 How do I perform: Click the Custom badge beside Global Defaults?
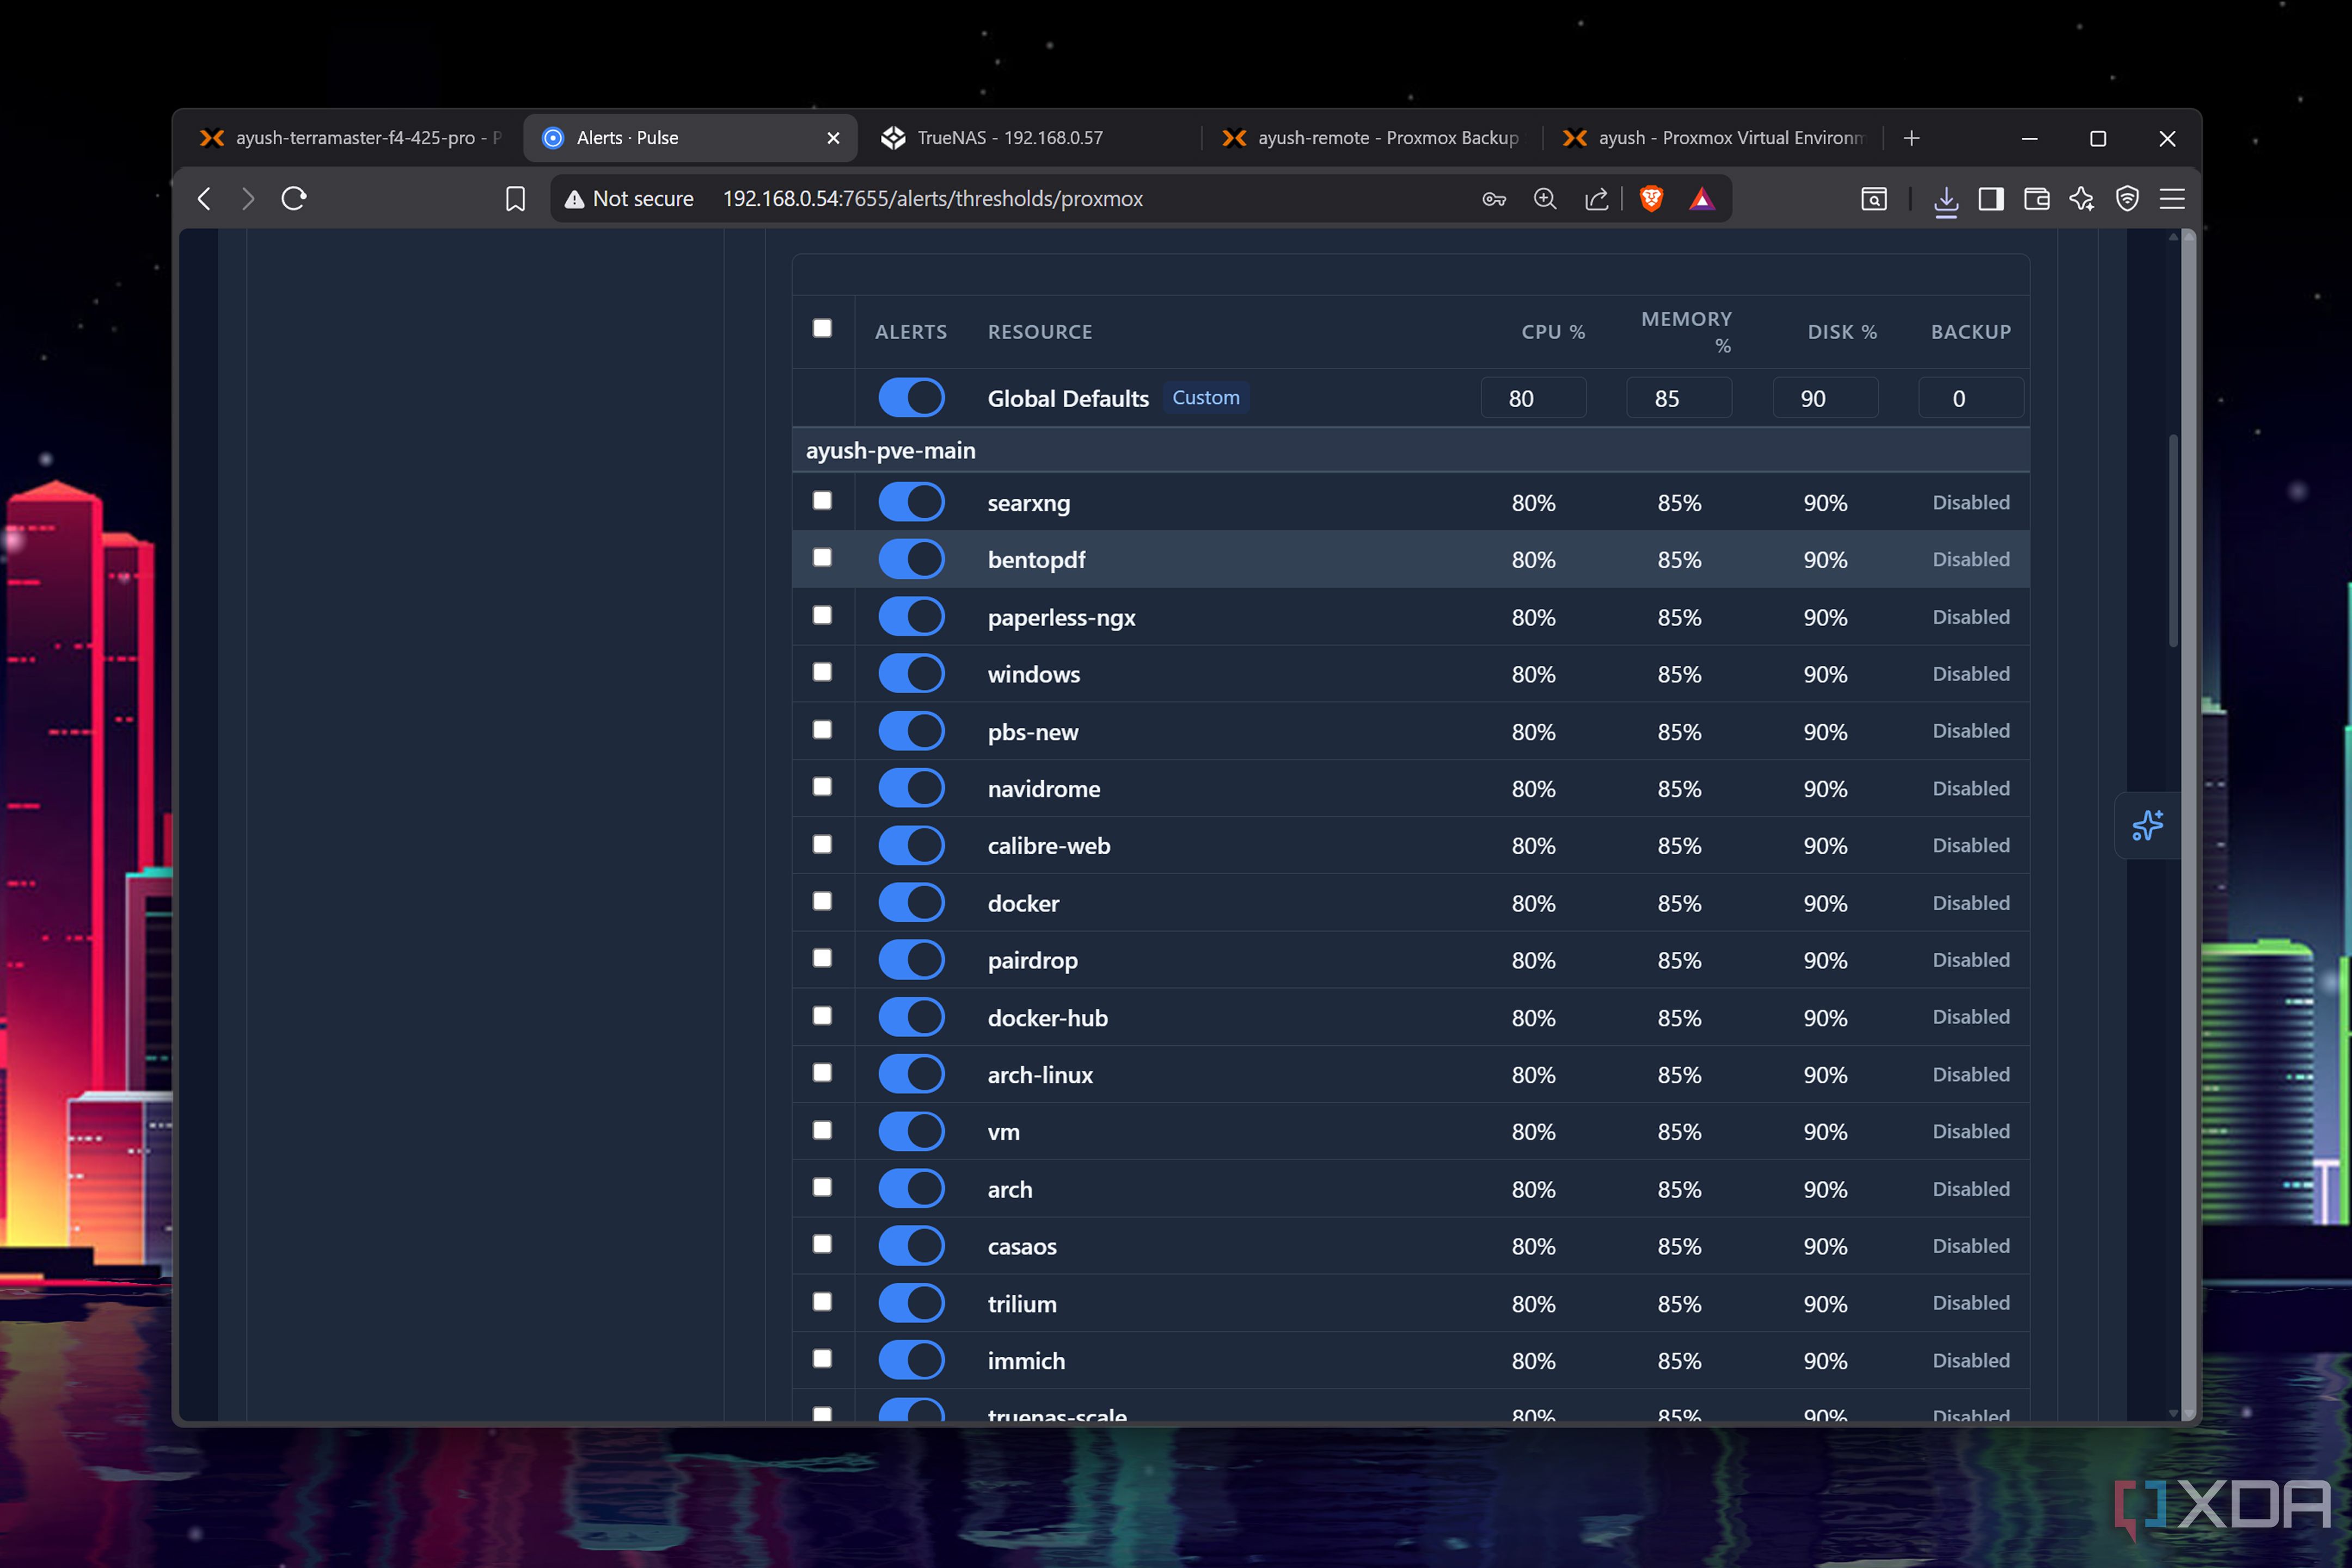pyautogui.click(x=1206, y=397)
